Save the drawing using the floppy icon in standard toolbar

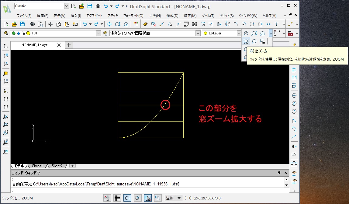click(22, 24)
